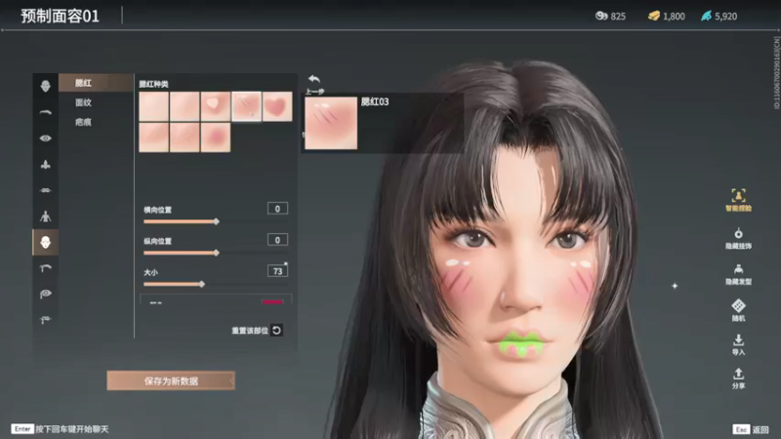Click the 腮红03 name label

pos(375,102)
